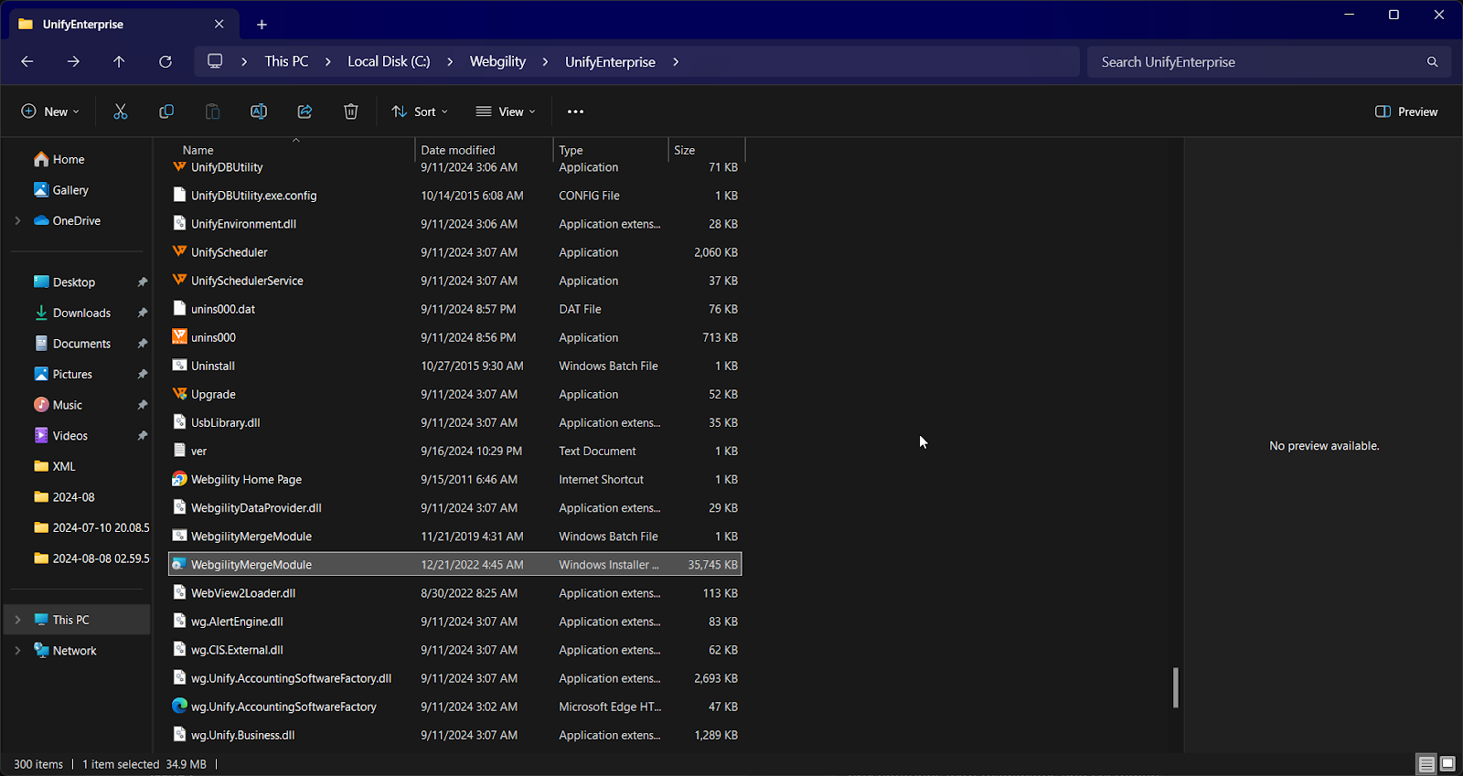Click the Copy icon in toolbar
1463x776 pixels.
166,112
